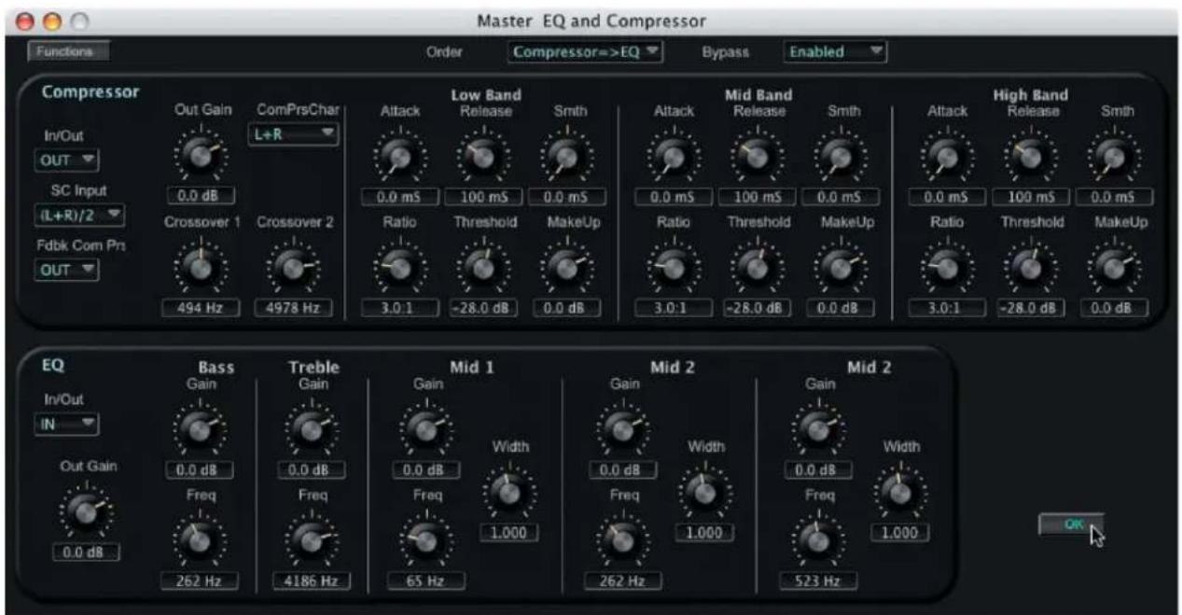
Task: Click the Mid Band Attack knob
Action: (x=674, y=158)
